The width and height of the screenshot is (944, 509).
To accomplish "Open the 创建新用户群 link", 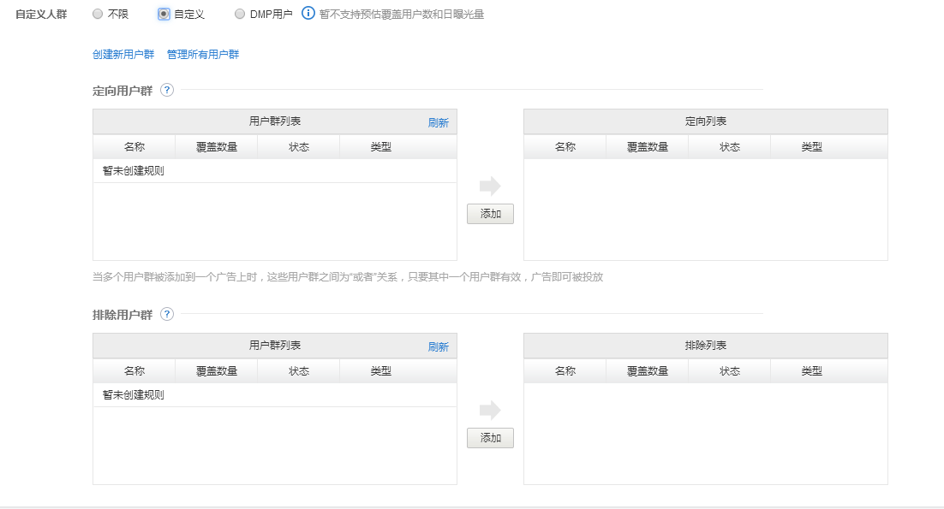I will (123, 55).
